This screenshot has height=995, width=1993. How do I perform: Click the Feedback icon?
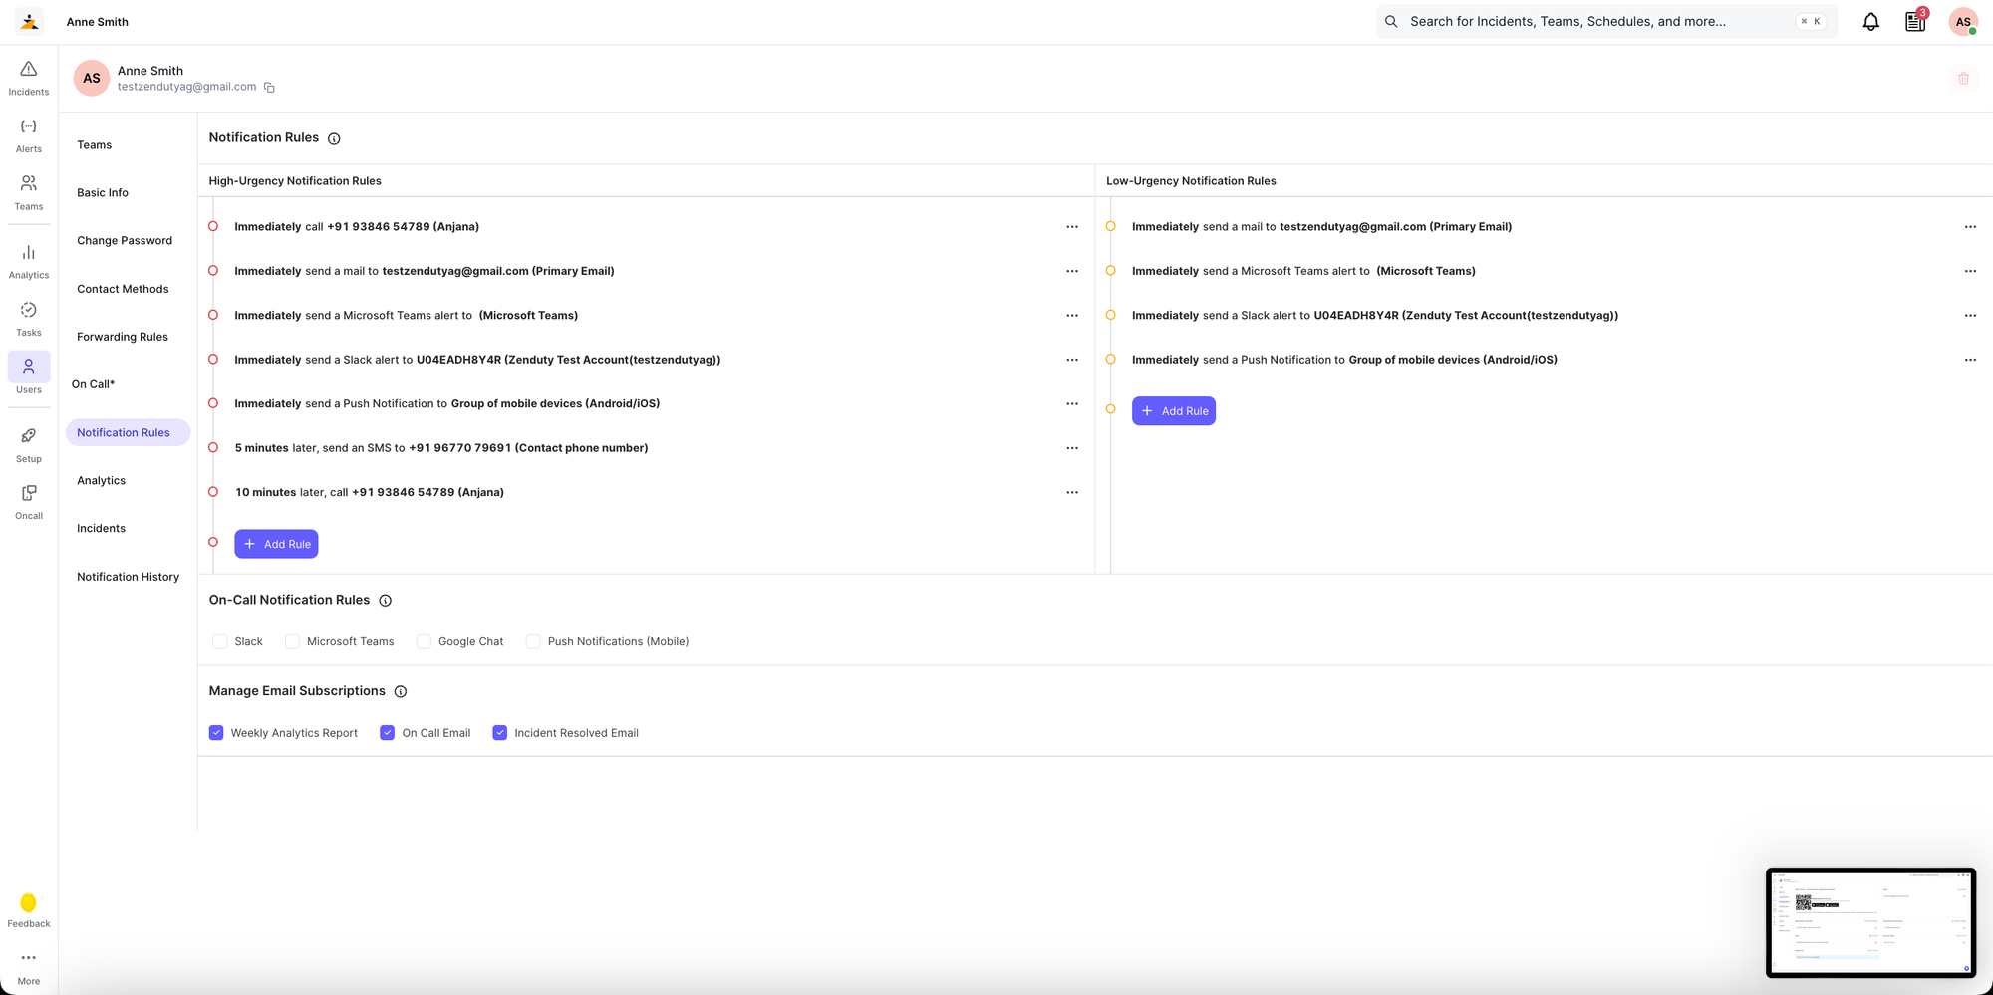(x=29, y=910)
